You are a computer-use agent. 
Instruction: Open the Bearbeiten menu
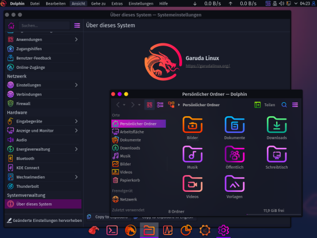[55, 3]
